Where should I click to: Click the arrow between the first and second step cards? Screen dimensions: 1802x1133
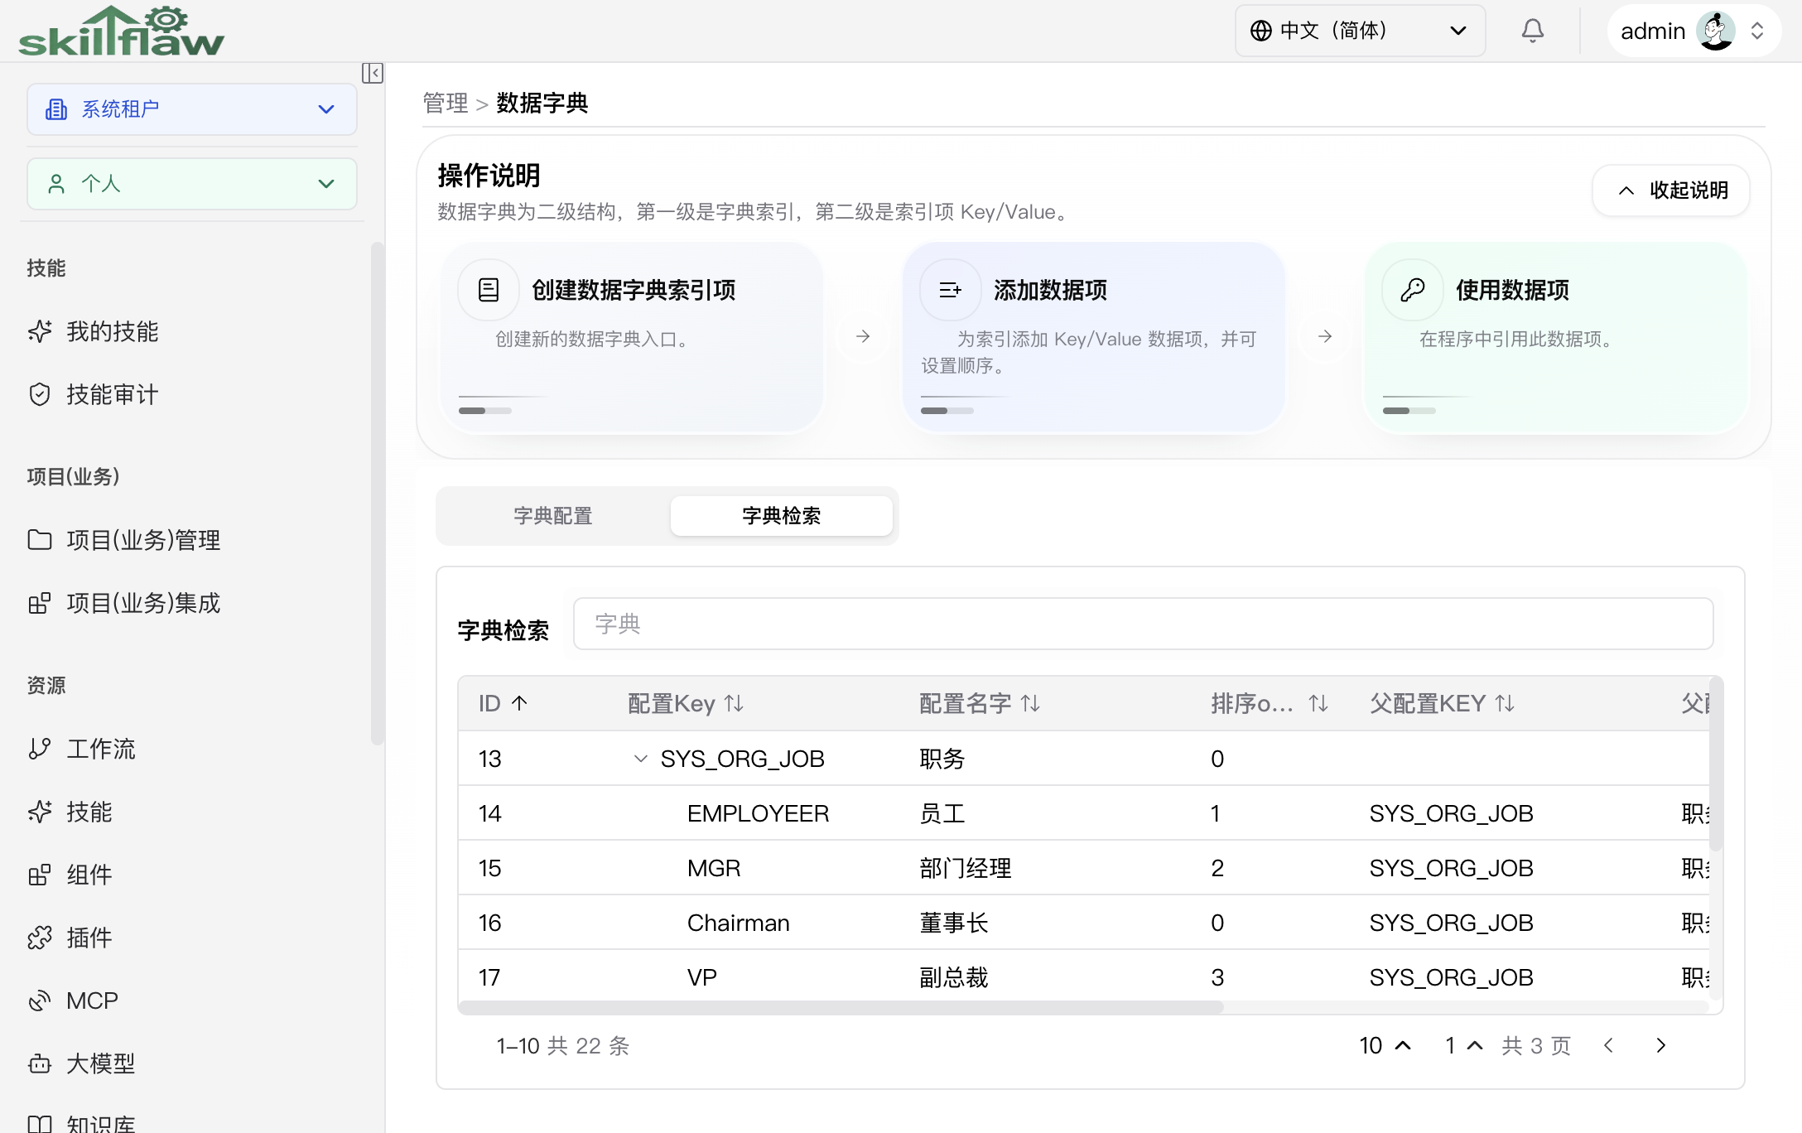coord(863,336)
